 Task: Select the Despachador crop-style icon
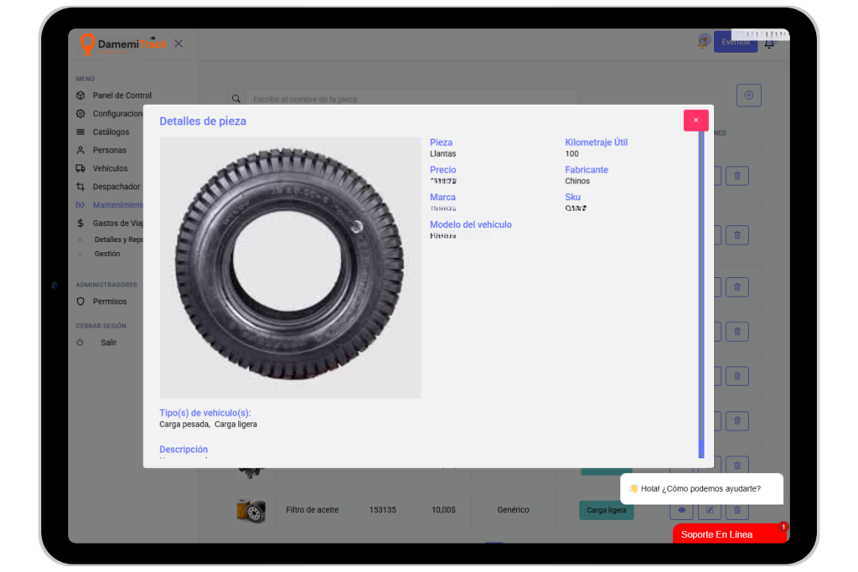pyautogui.click(x=80, y=187)
